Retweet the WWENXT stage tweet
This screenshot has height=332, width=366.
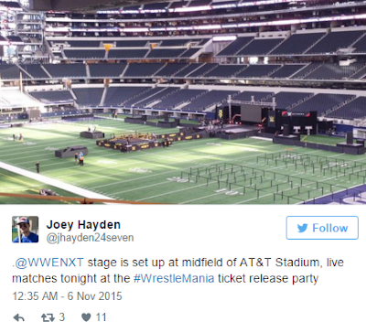(x=48, y=317)
